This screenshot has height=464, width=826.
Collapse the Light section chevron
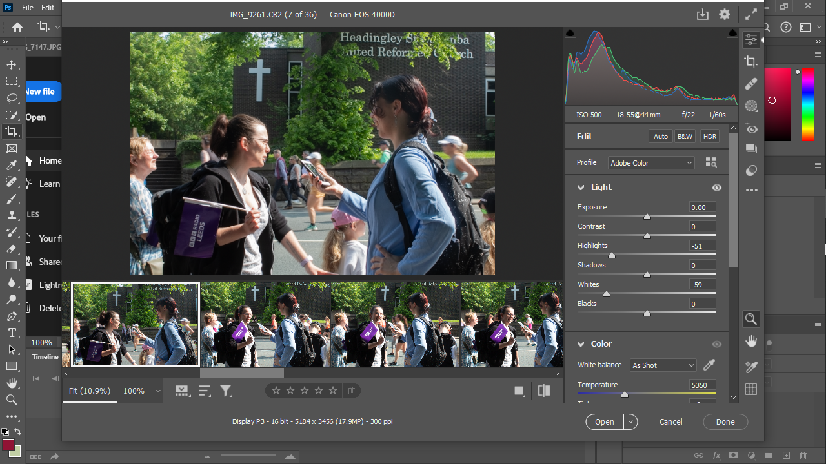click(580, 188)
